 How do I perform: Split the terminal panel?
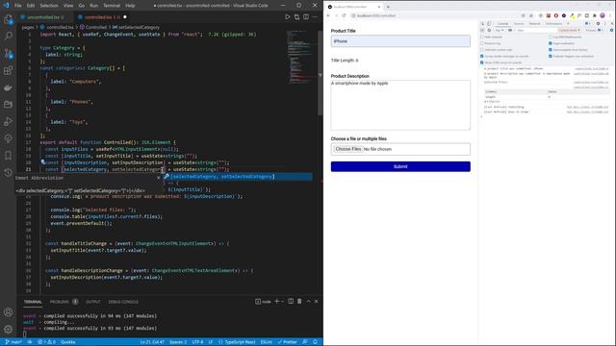click(x=291, y=301)
